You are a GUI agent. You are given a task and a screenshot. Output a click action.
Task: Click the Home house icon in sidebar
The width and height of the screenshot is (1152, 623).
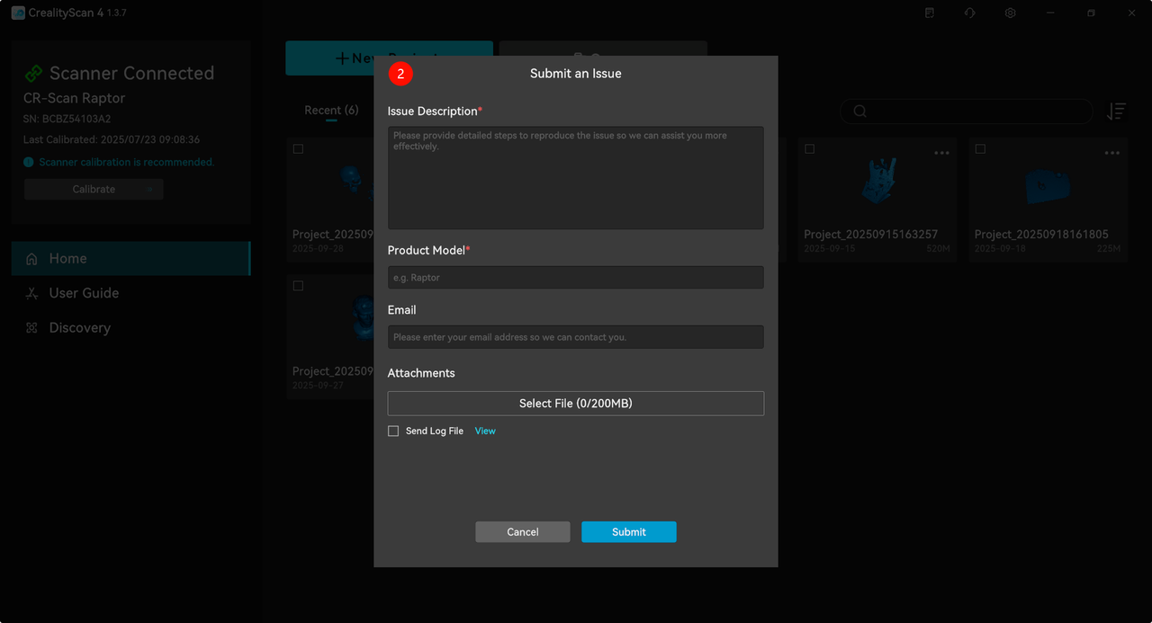click(x=32, y=259)
